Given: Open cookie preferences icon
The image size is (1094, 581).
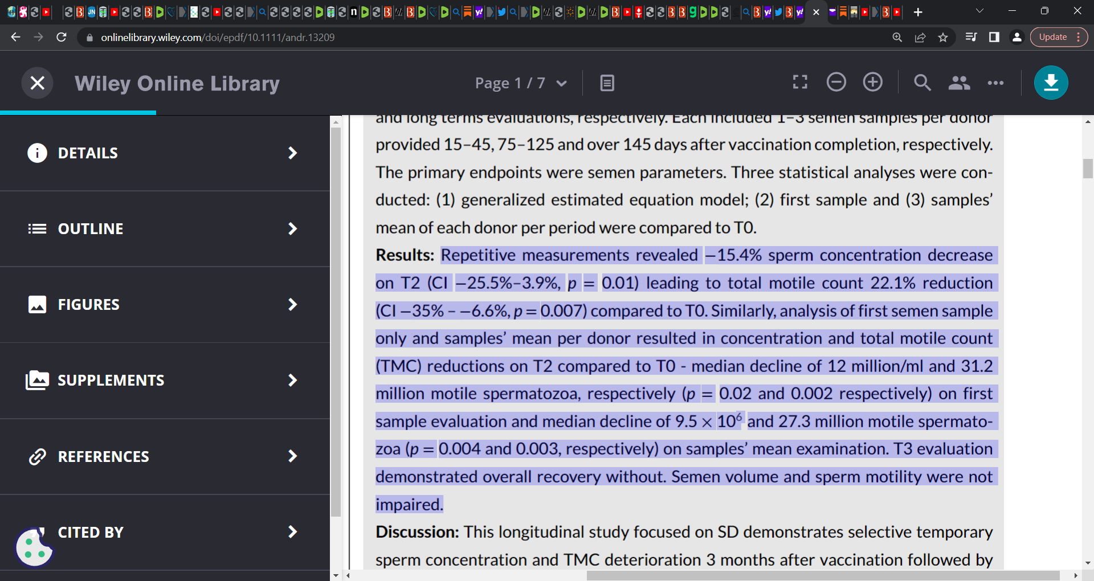Looking at the screenshot, I should pyautogui.click(x=34, y=547).
